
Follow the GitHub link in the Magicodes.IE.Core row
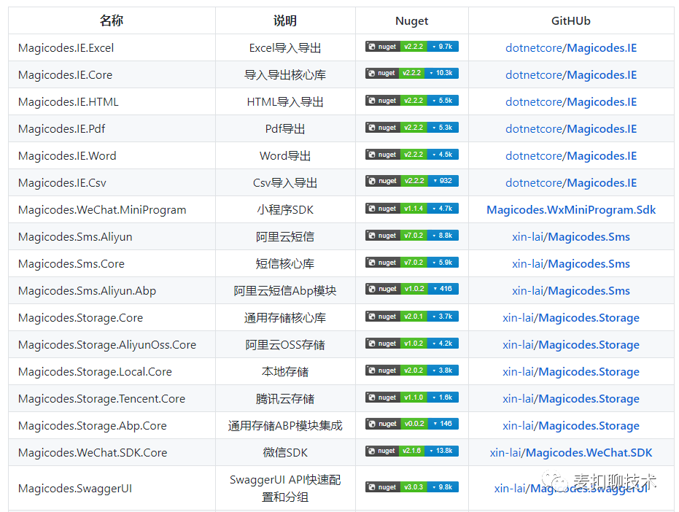[571, 74]
